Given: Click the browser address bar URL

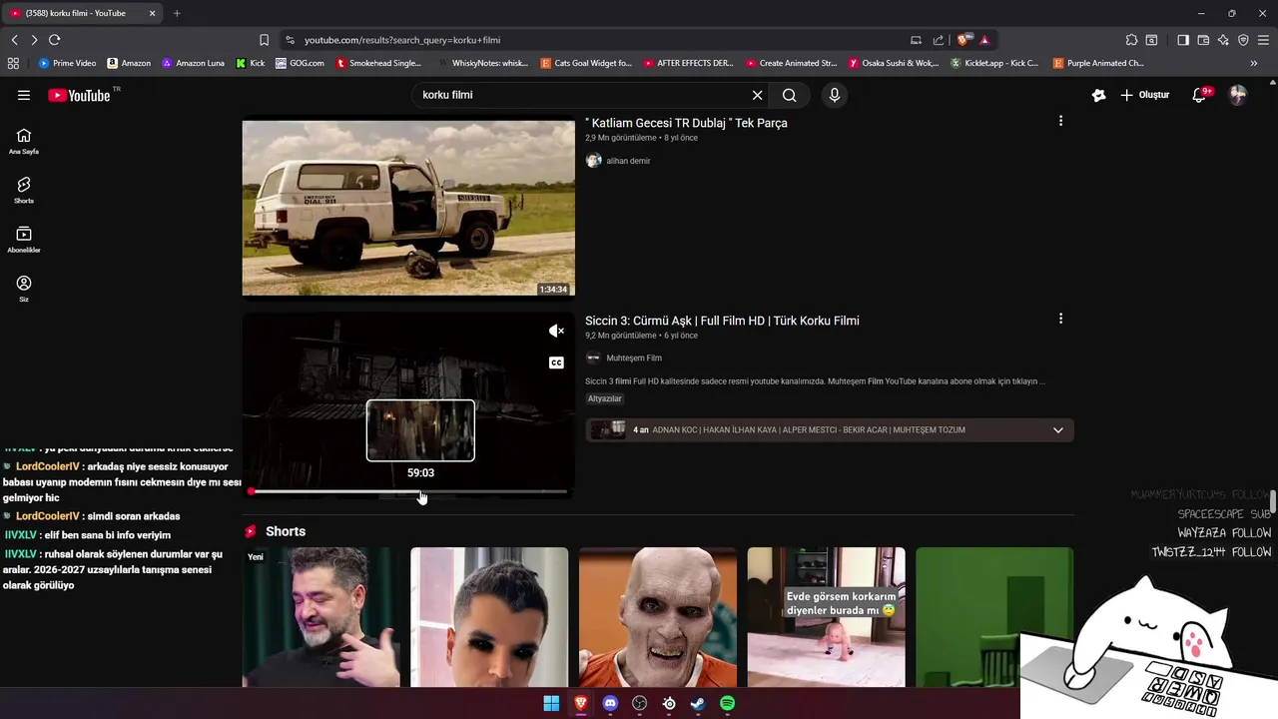Looking at the screenshot, I should [x=402, y=40].
